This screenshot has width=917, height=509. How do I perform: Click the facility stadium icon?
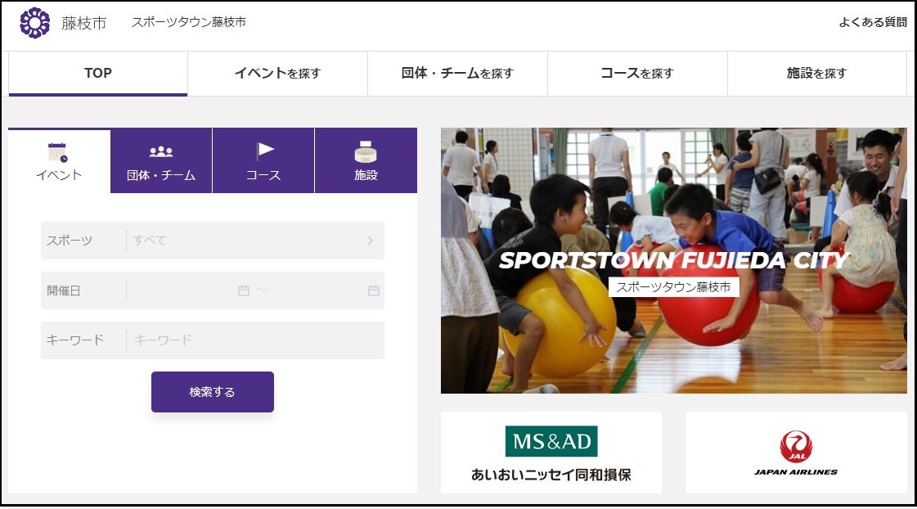click(x=366, y=151)
